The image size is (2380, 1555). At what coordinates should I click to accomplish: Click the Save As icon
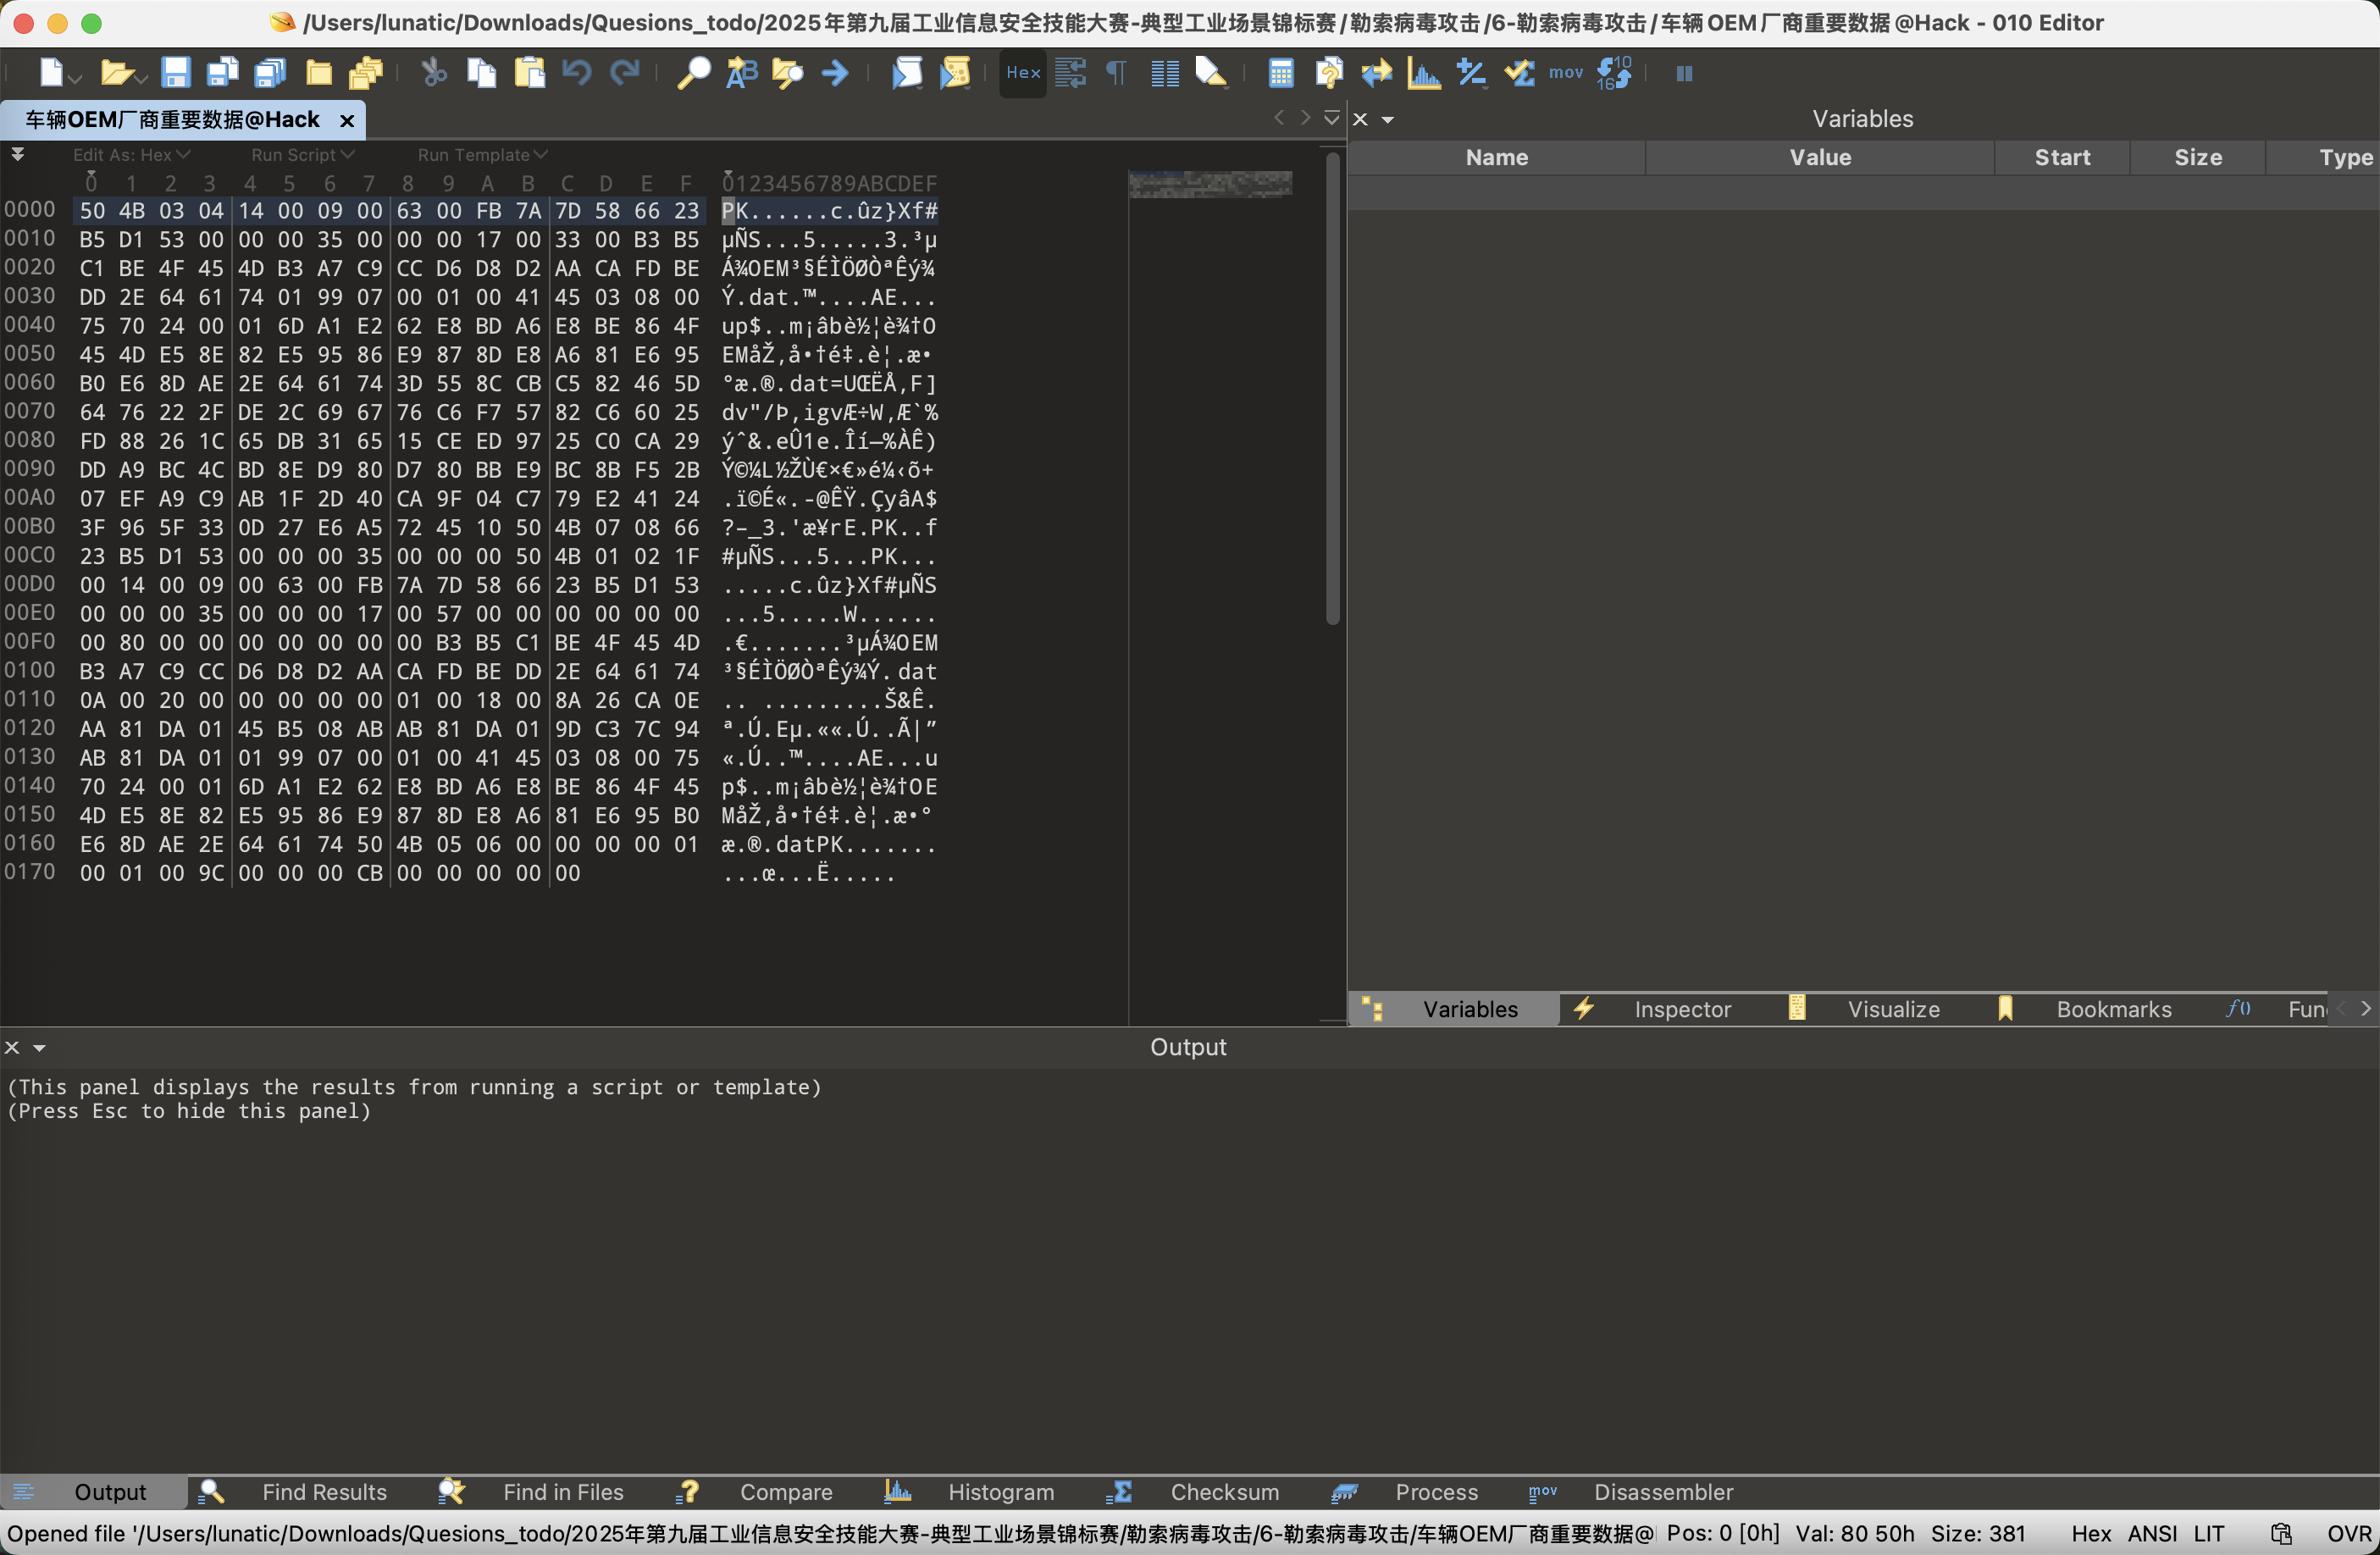tap(223, 72)
